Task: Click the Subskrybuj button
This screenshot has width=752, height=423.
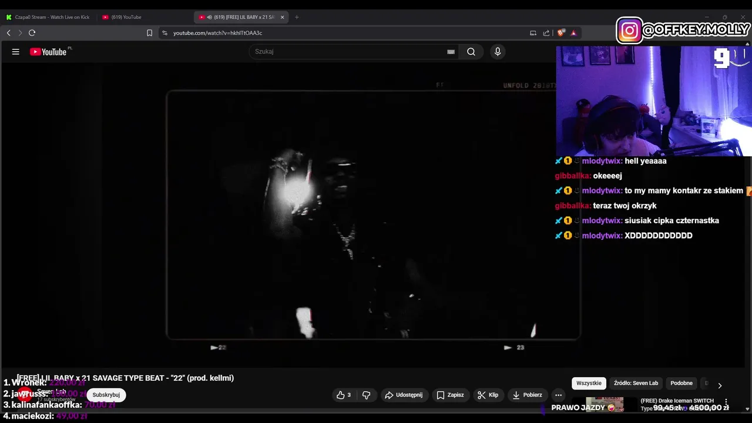Action: pyautogui.click(x=106, y=395)
